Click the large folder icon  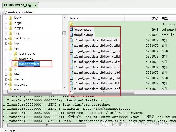click(x=11, y=23)
